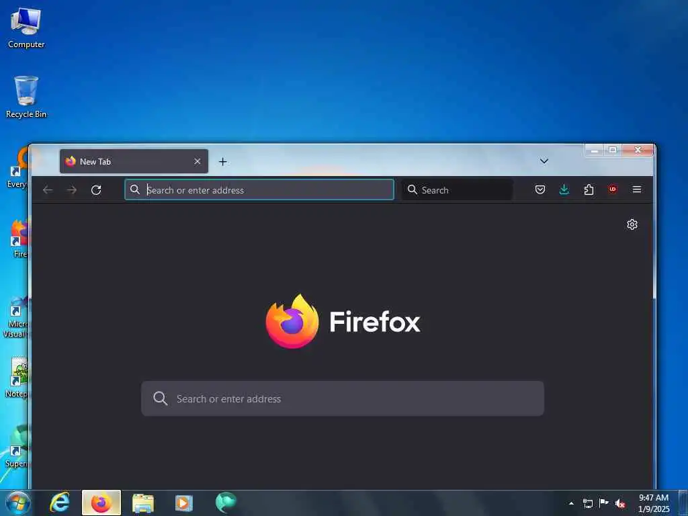688x516 pixels.
Task: Select the New Tab tab
Action: point(134,161)
